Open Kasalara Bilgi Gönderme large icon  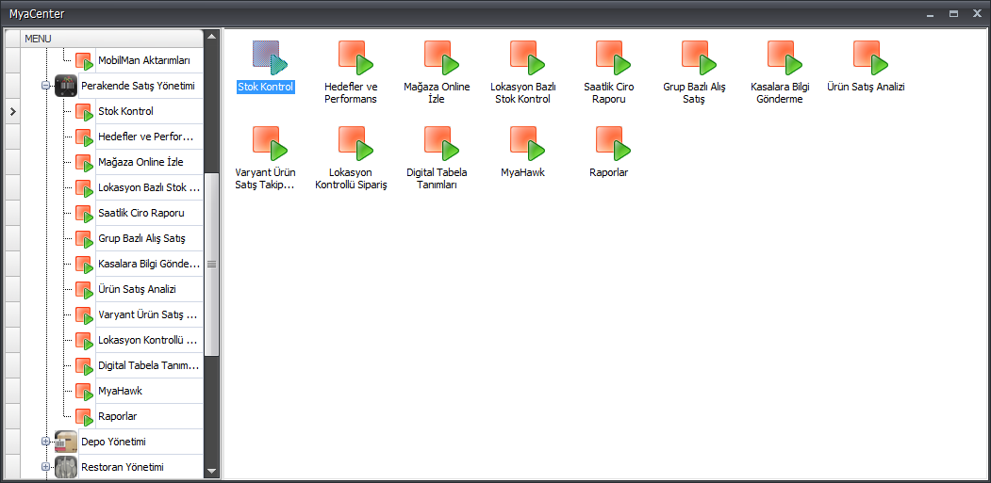coord(785,58)
